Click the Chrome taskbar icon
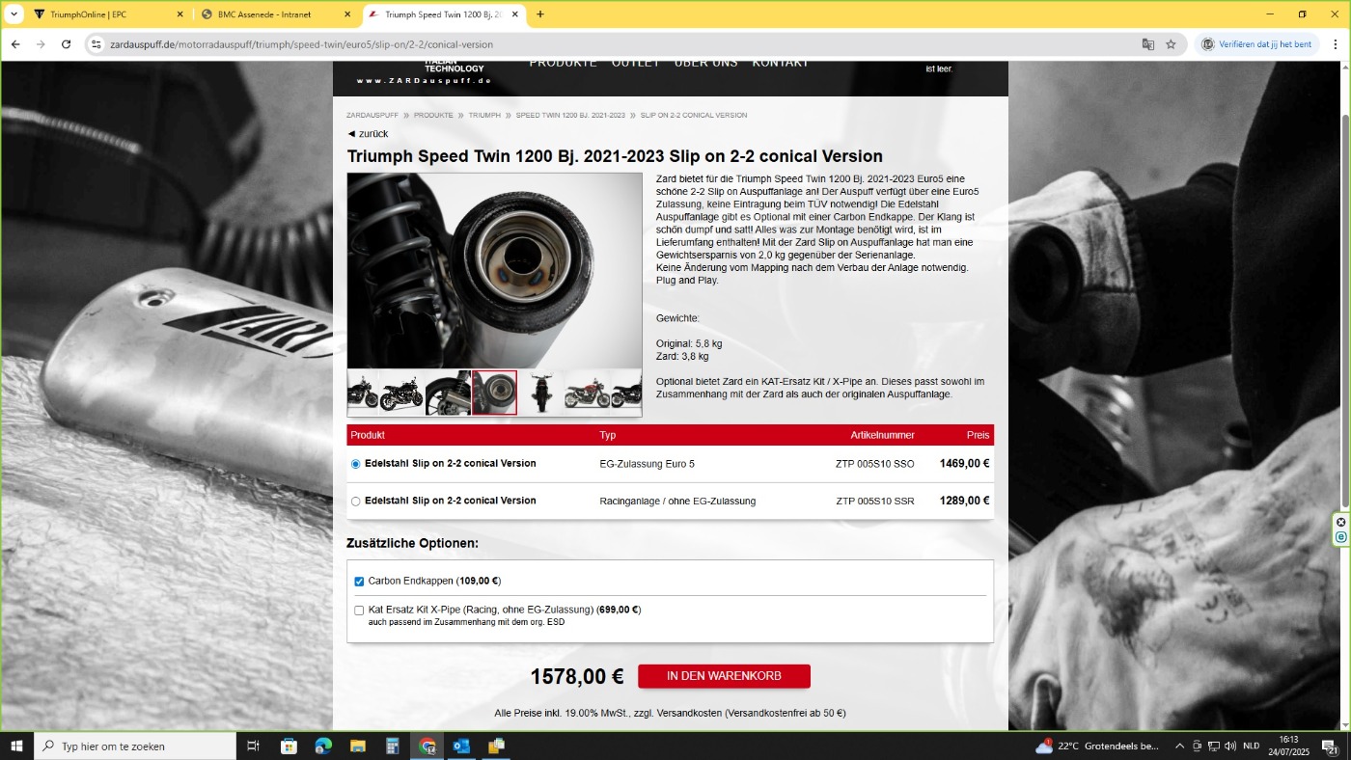The image size is (1351, 760). pos(427,746)
